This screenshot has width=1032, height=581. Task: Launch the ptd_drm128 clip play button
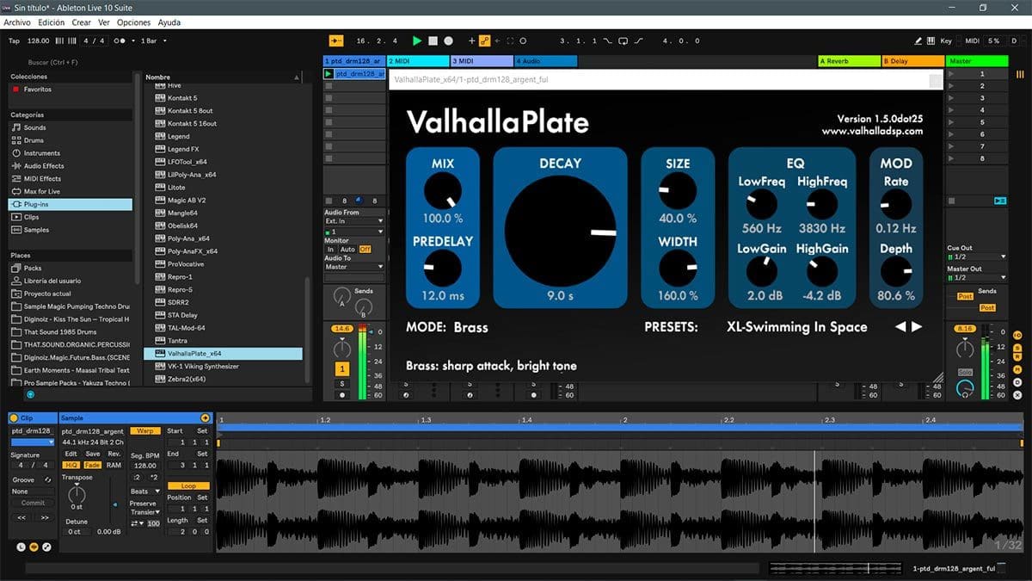click(329, 74)
